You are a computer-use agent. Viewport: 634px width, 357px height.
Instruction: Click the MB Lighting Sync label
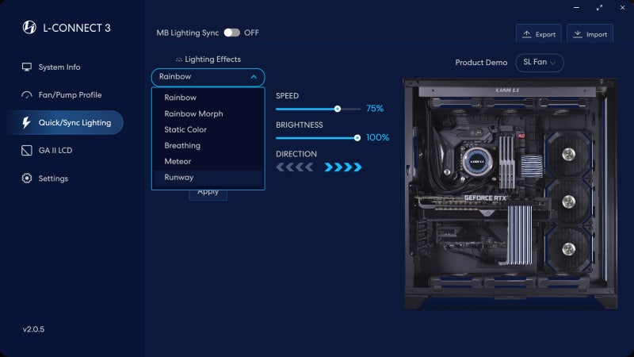coord(187,33)
